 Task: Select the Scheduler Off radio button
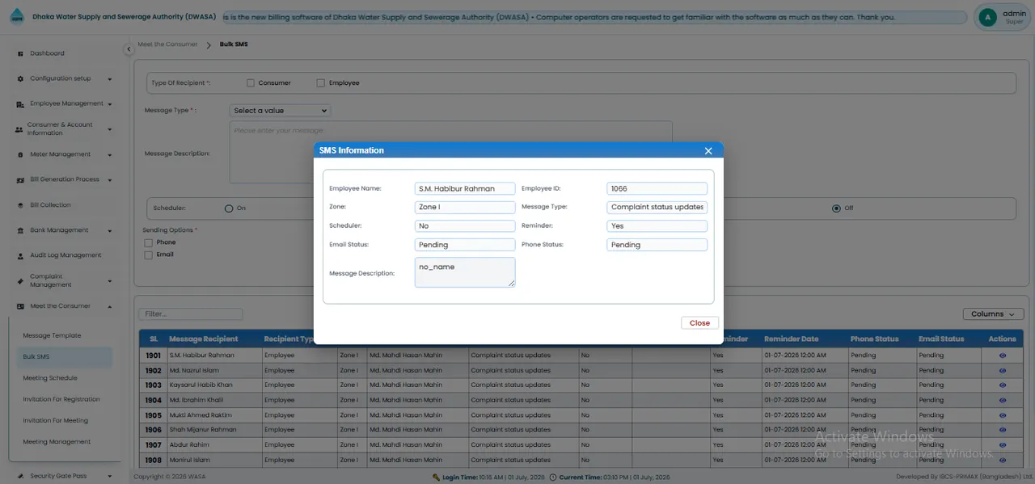click(x=836, y=208)
